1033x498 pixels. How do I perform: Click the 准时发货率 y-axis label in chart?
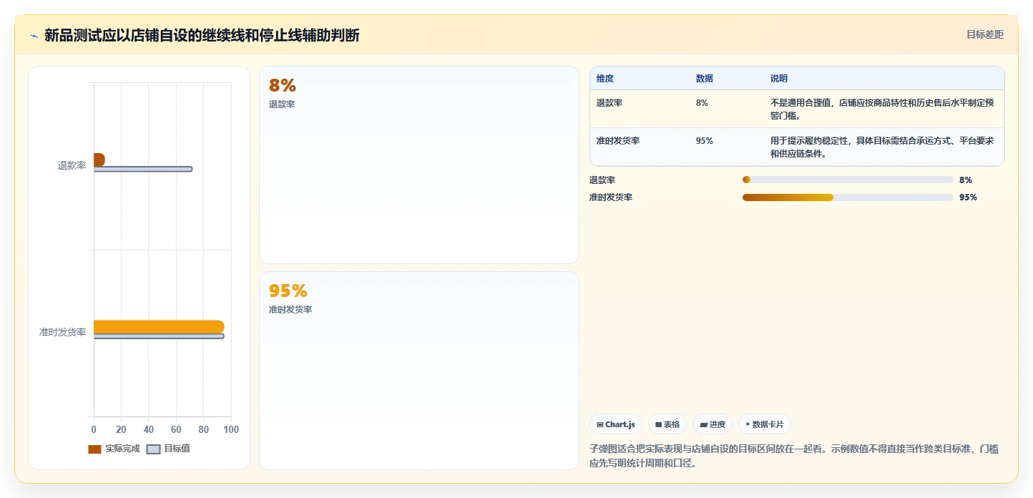(x=63, y=333)
